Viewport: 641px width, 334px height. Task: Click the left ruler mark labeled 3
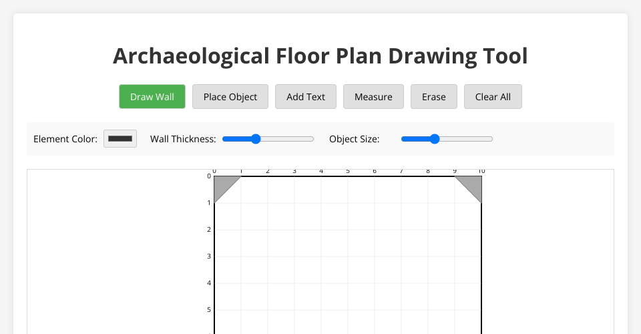click(209, 257)
